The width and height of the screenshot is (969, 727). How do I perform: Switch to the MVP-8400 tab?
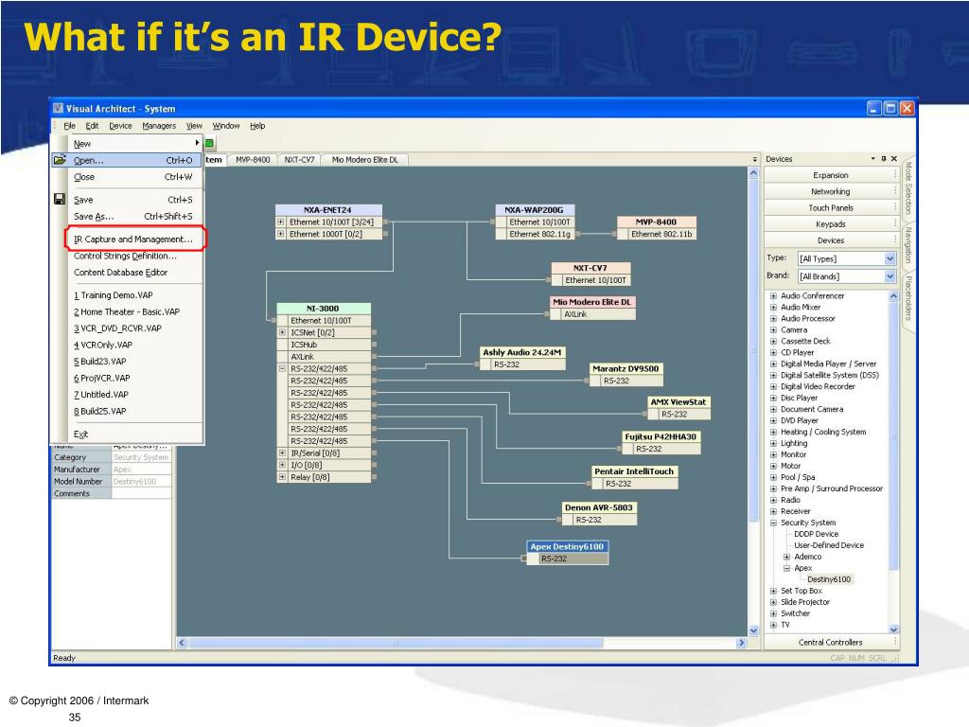(x=253, y=159)
